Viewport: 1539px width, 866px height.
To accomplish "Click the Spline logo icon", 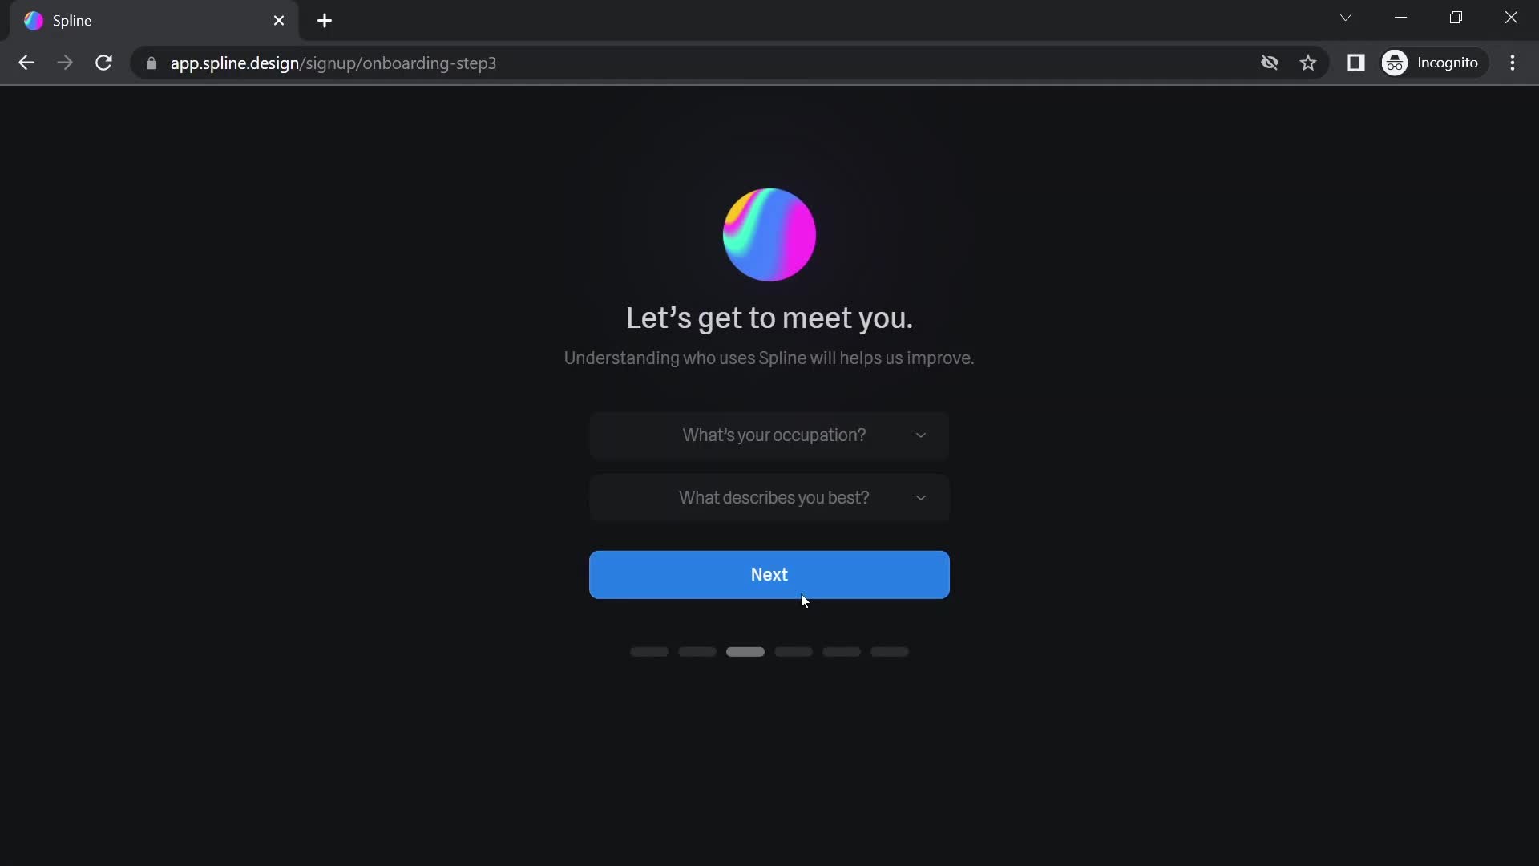I will tap(32, 21).
